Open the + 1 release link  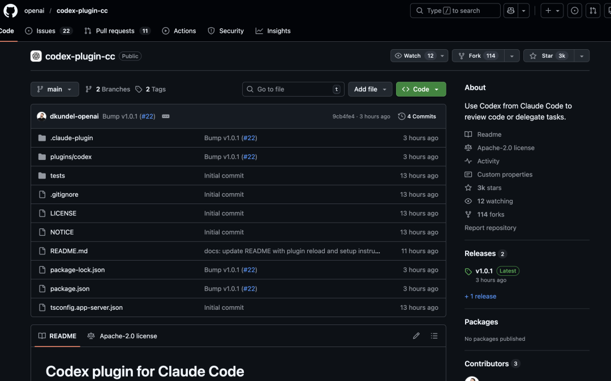(480, 296)
